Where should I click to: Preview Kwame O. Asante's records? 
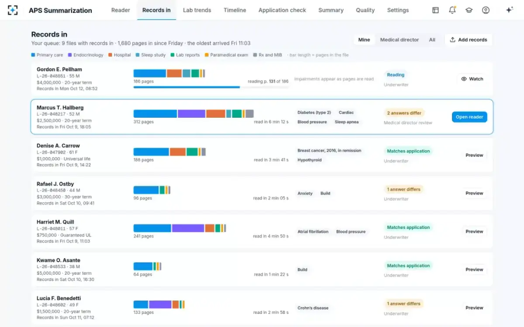(474, 269)
